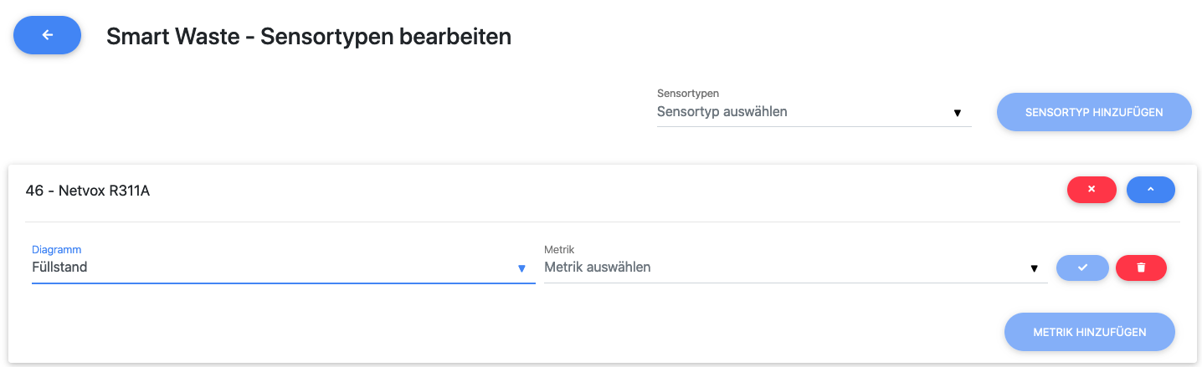
Task: Focus the 'Metrik auswählen' placeholder
Action: [x=597, y=268]
